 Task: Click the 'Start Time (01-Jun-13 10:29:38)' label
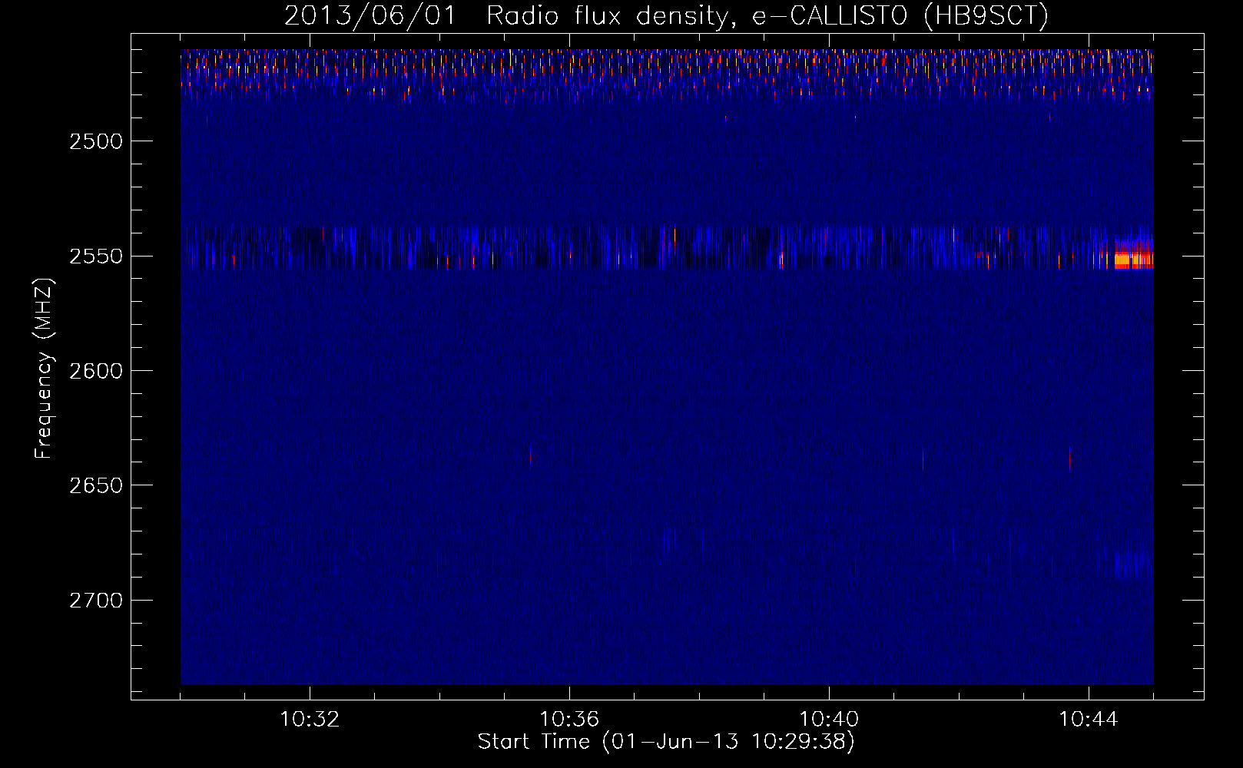pos(666,742)
